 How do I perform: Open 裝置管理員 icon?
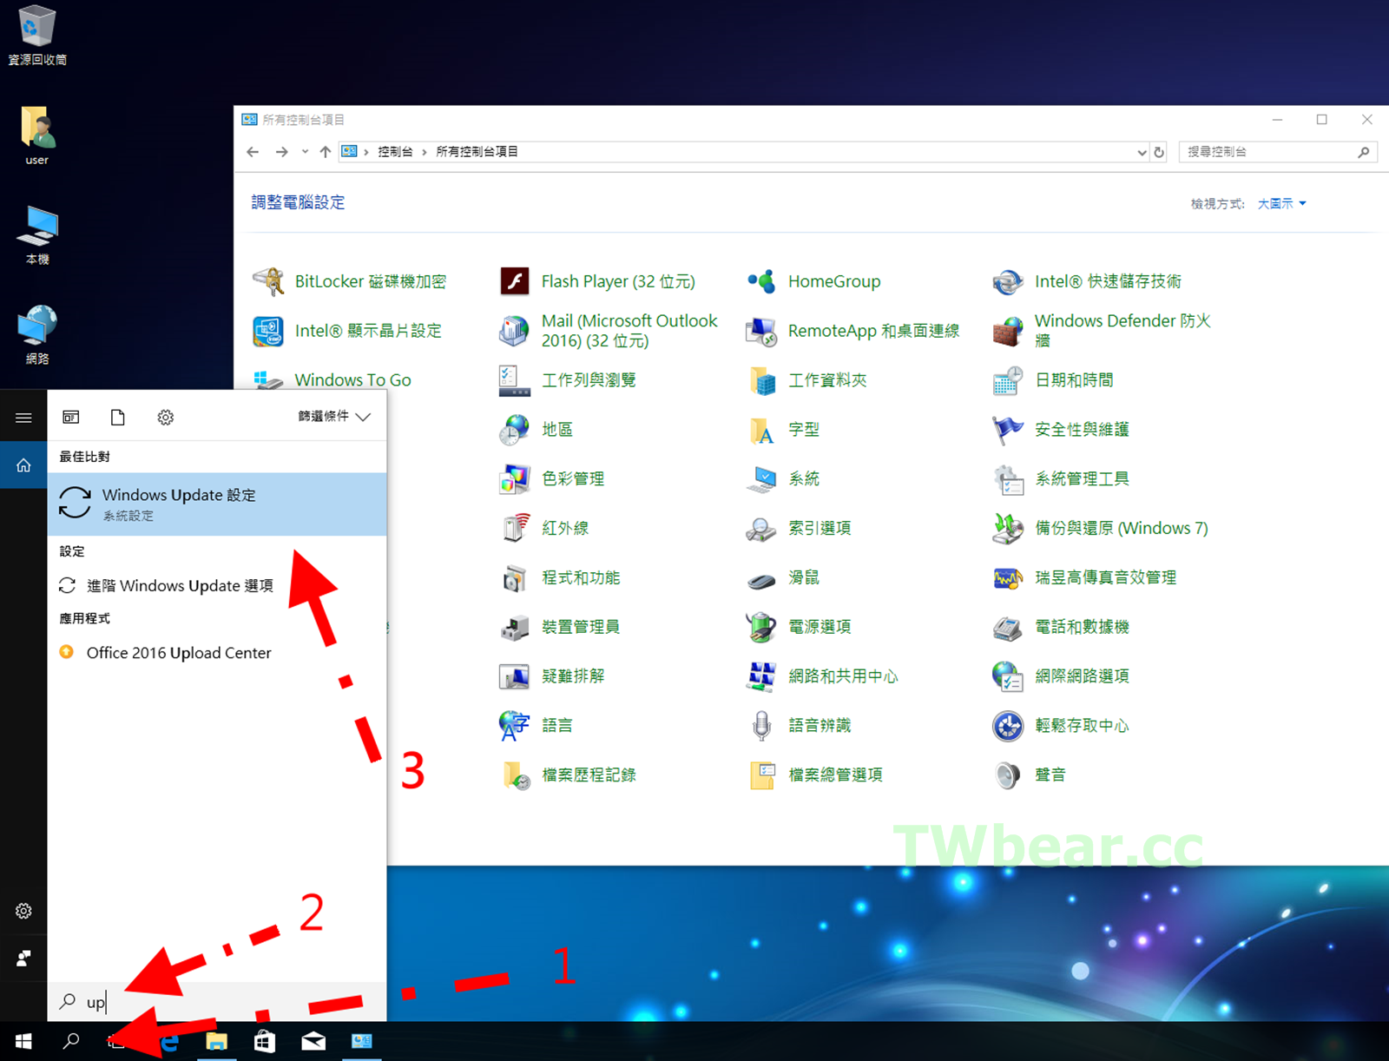coord(515,627)
